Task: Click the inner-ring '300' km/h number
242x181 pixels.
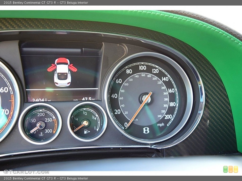Action: [x=165, y=106]
